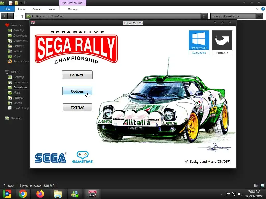
Task: Show hidden tray icons arrow
Action: click(221, 194)
